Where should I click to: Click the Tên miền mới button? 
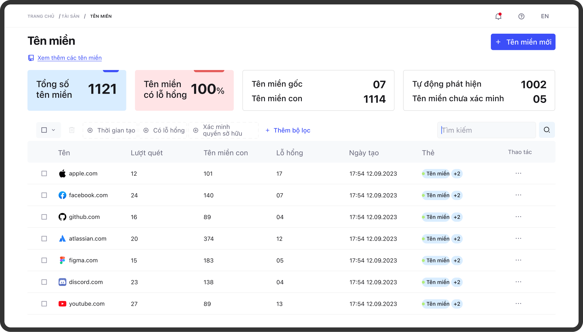[x=523, y=42]
